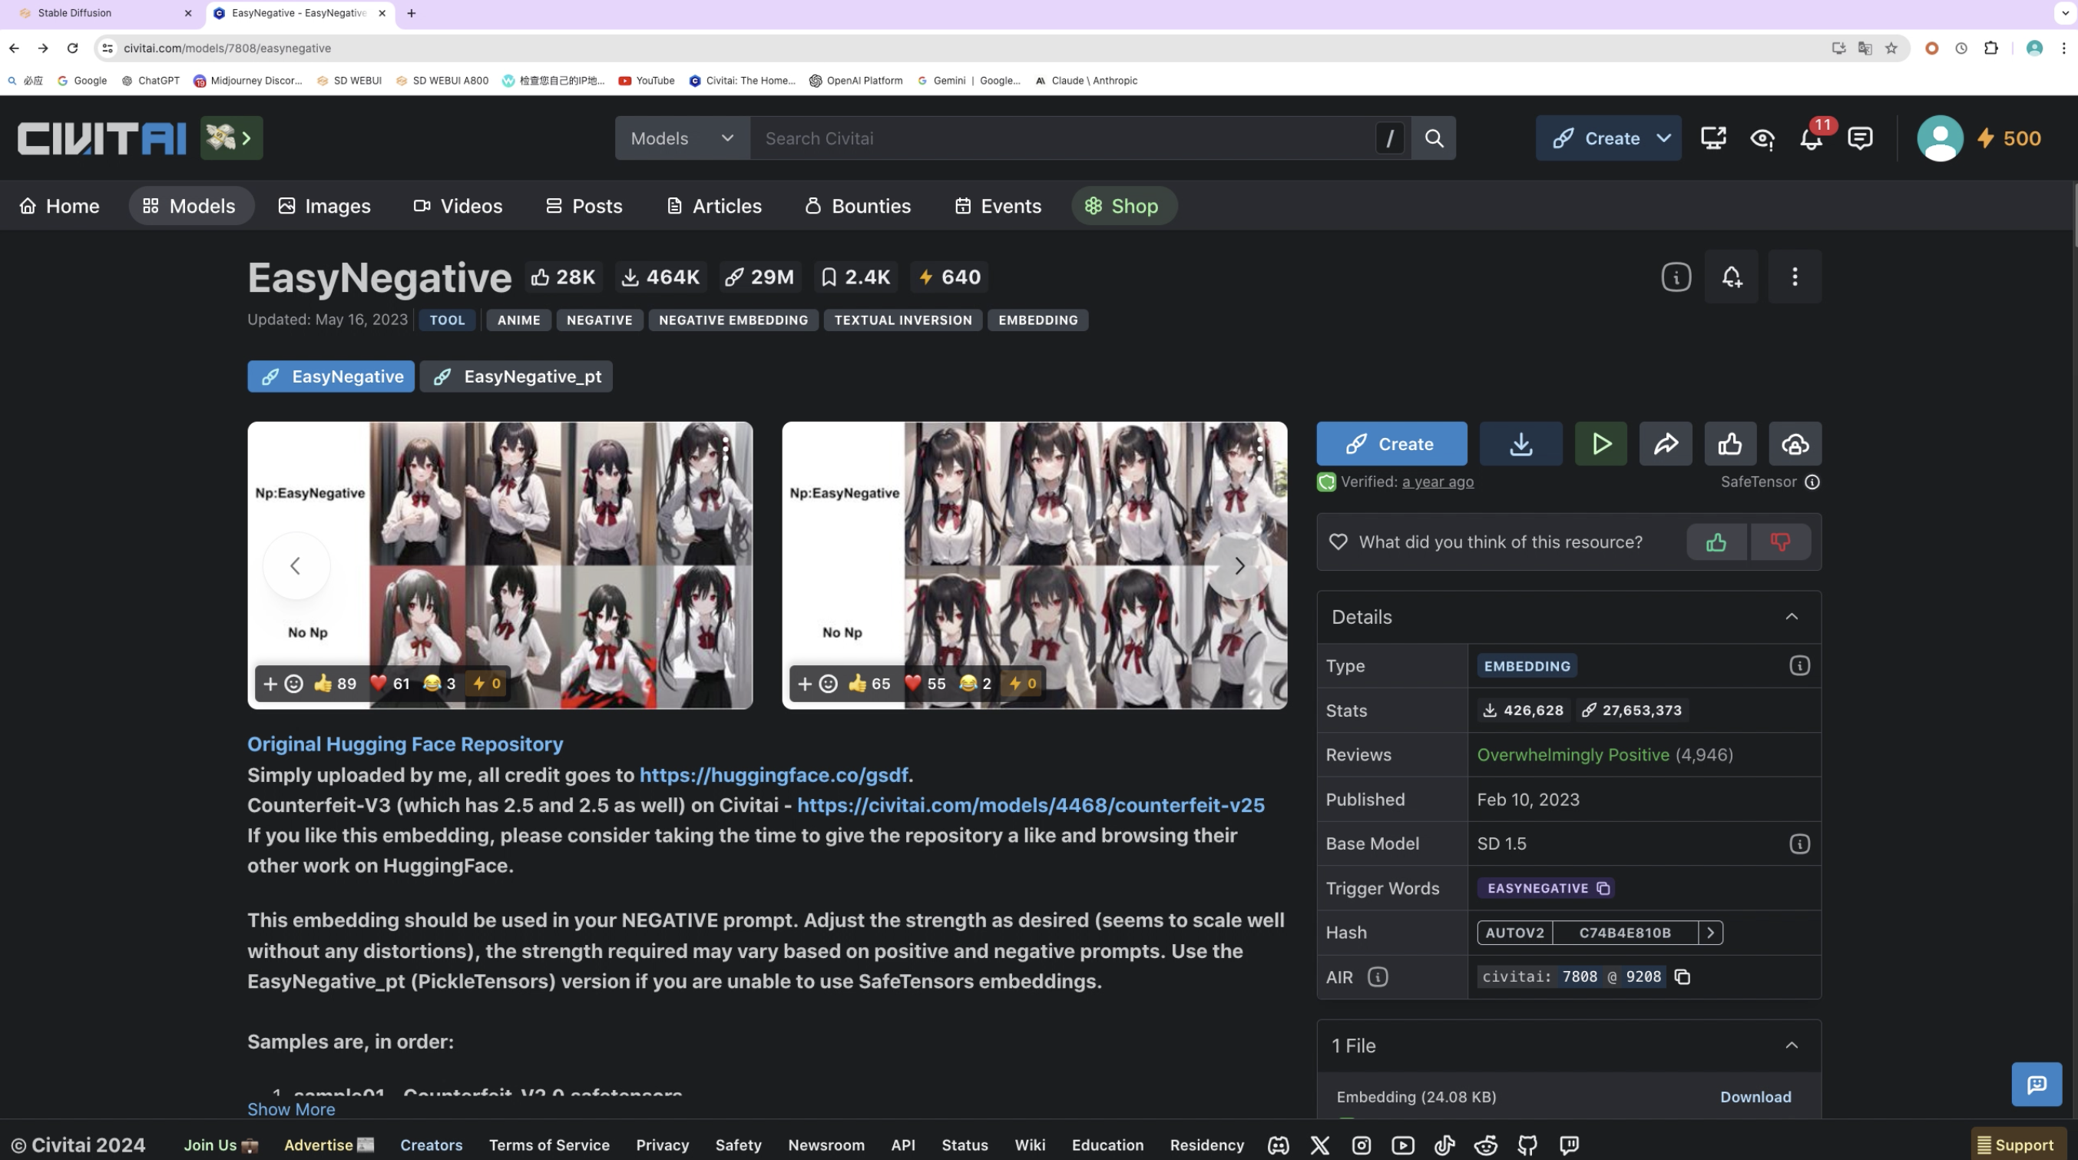
Task: Click the blue Create button under gallery
Action: pos(1391,444)
